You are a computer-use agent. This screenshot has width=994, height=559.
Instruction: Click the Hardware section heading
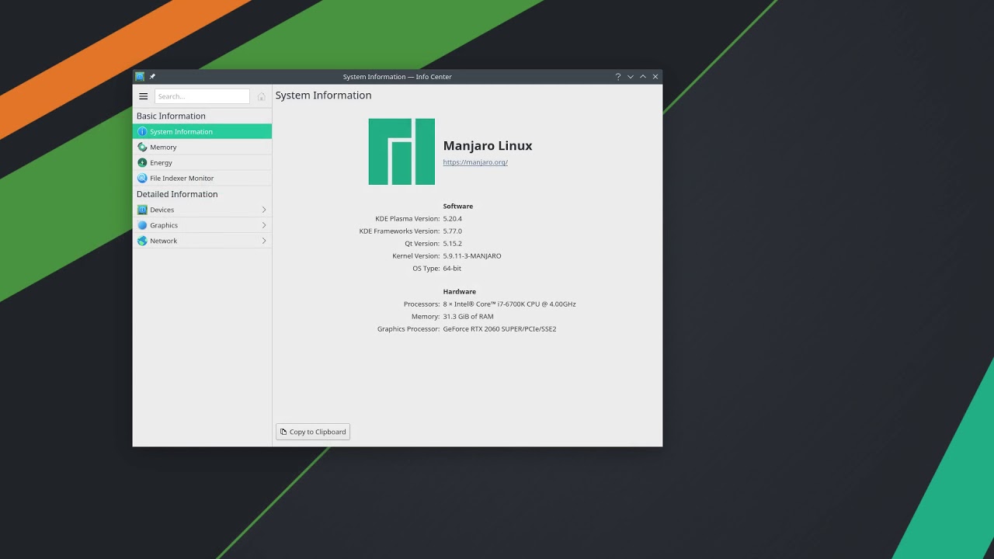pos(460,292)
